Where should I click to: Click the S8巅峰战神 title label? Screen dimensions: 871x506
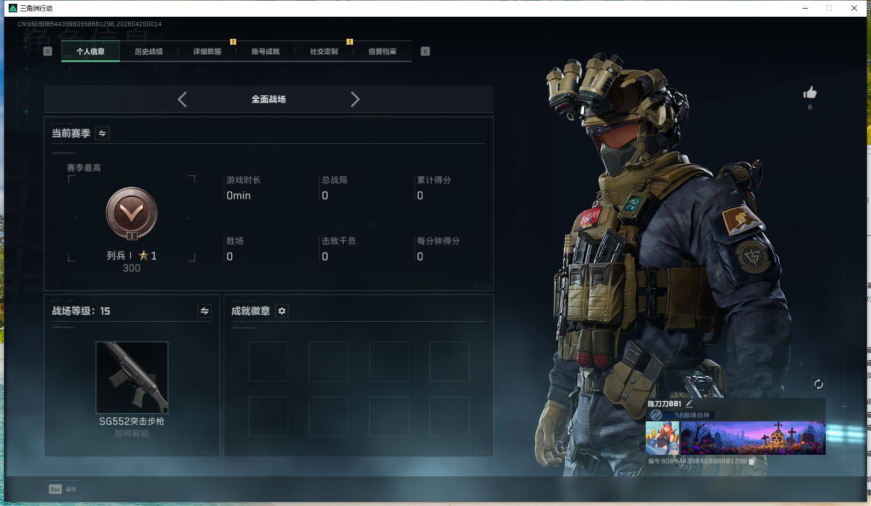tap(692, 415)
